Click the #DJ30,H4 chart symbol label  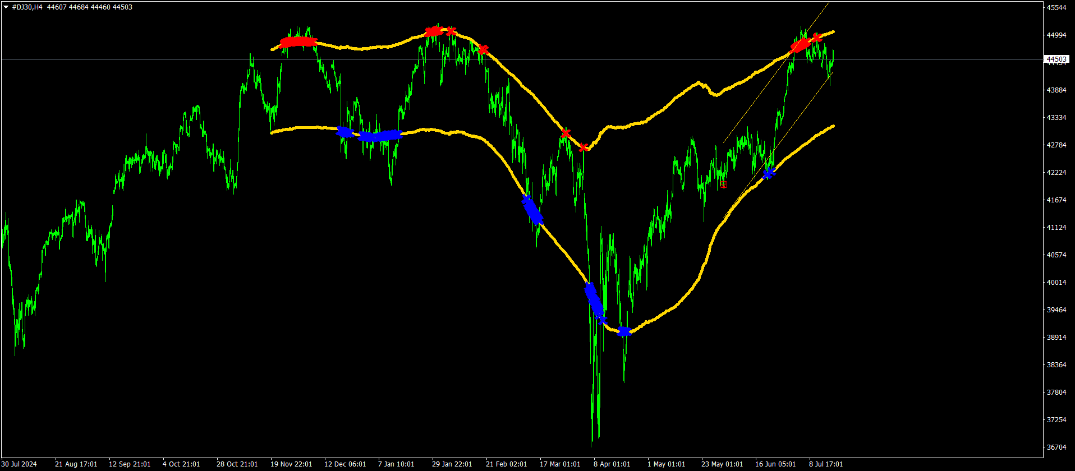[27, 7]
